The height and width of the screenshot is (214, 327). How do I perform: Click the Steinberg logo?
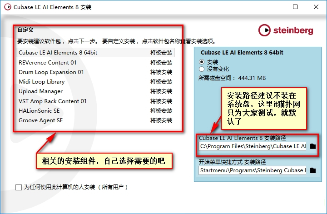pyautogui.click(x=286, y=30)
